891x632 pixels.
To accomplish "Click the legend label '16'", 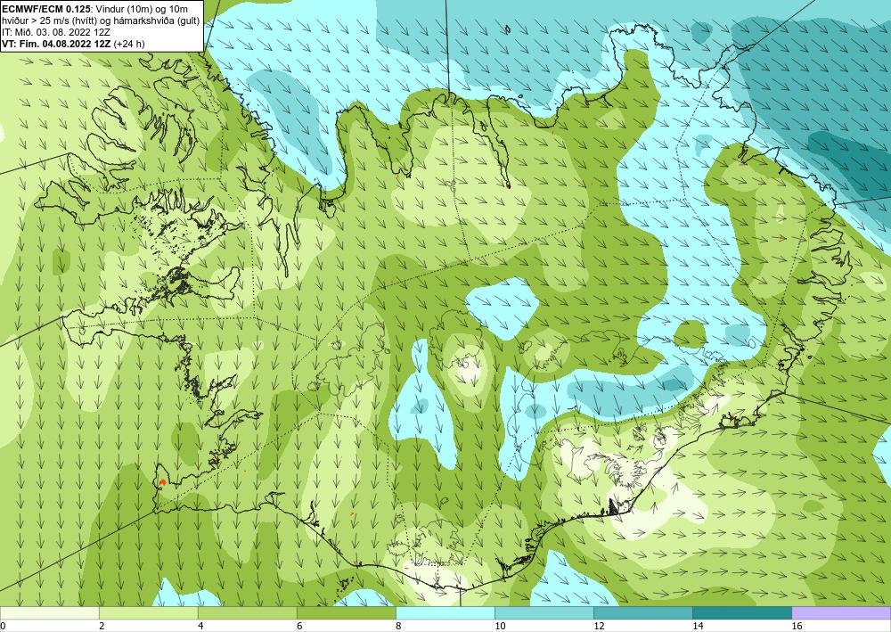I will coord(797,626).
